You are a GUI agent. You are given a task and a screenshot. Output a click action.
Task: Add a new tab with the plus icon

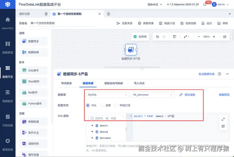(x=109, y=14)
